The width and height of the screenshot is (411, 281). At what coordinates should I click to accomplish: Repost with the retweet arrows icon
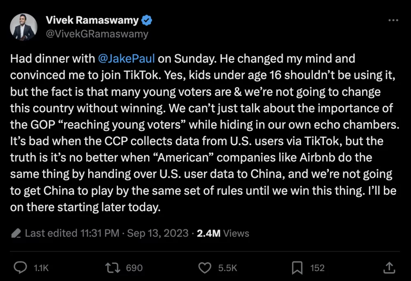112,268
